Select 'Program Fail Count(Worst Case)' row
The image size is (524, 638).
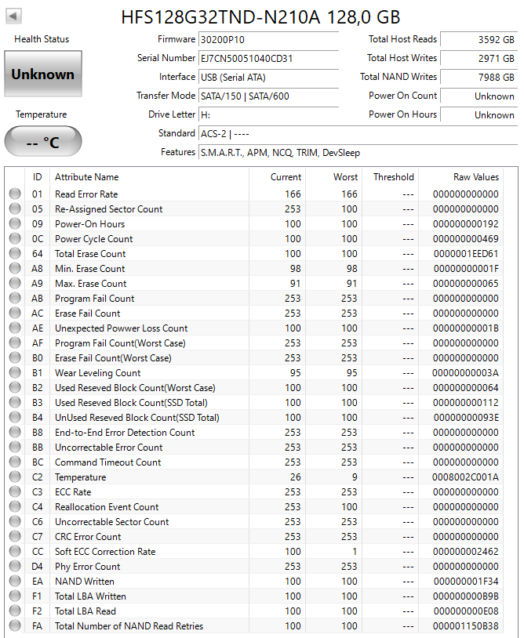point(256,343)
